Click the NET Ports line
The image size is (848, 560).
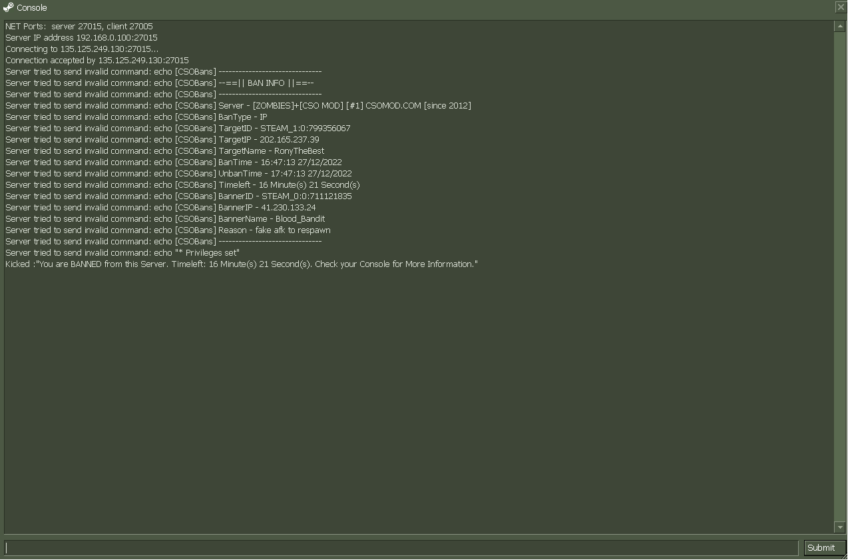click(79, 27)
